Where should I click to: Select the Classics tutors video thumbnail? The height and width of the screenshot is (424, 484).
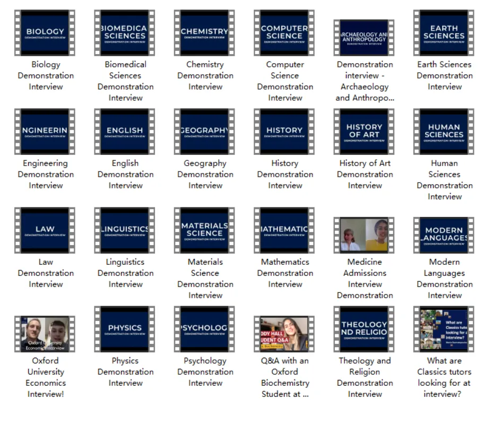tap(444, 329)
